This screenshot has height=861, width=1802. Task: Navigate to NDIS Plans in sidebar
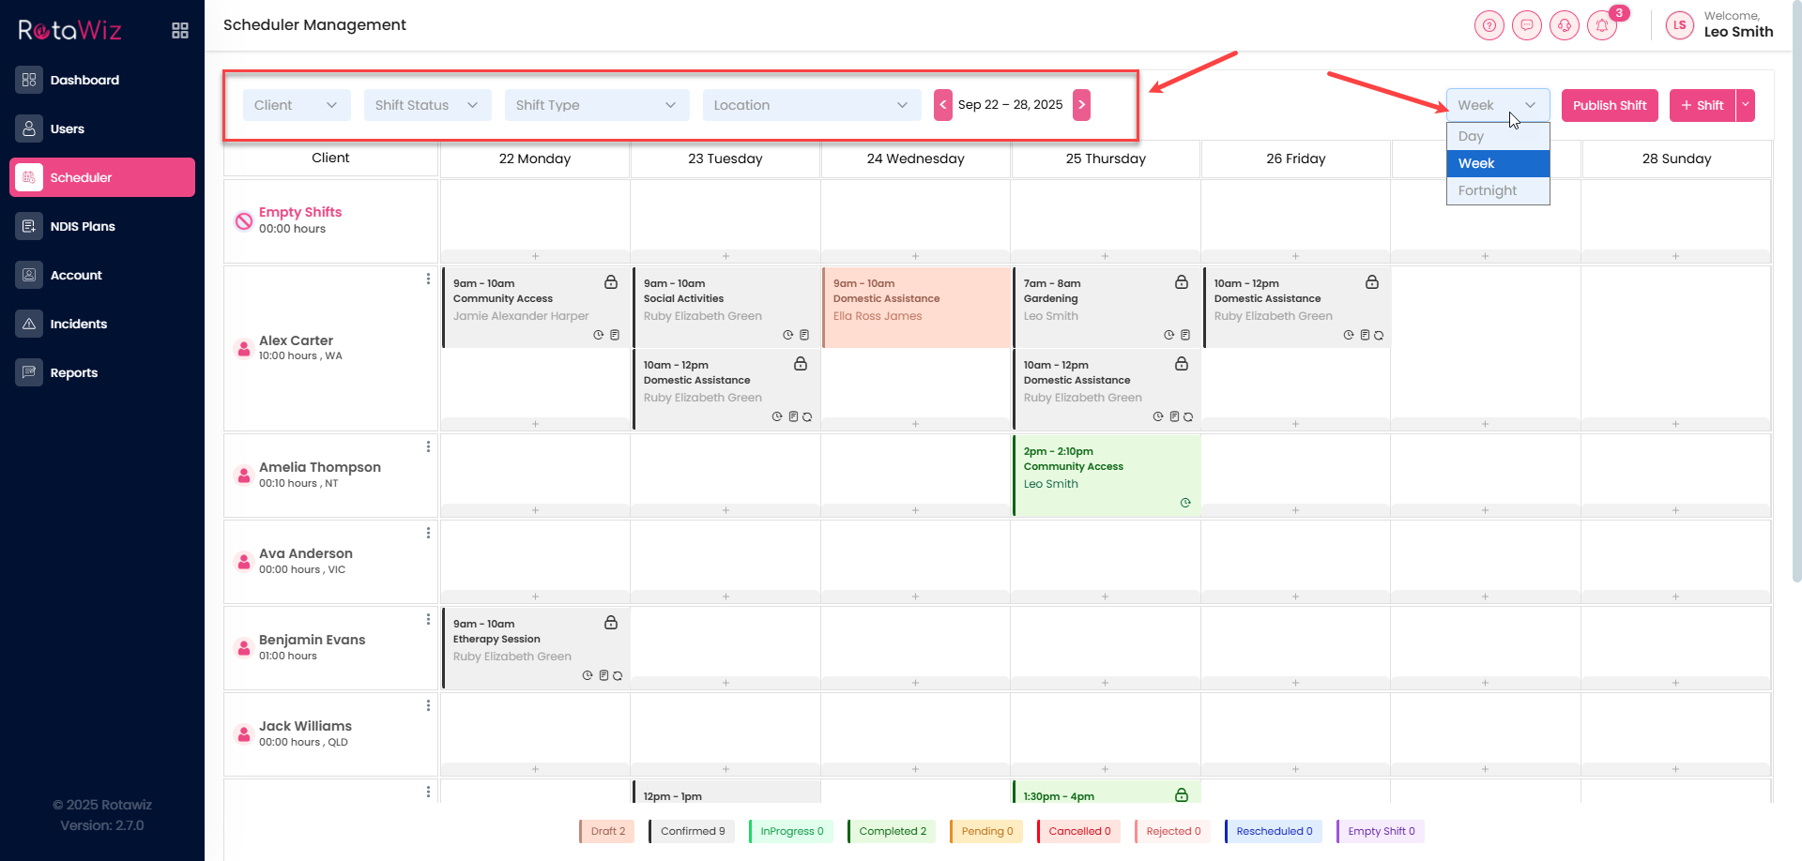(x=83, y=226)
